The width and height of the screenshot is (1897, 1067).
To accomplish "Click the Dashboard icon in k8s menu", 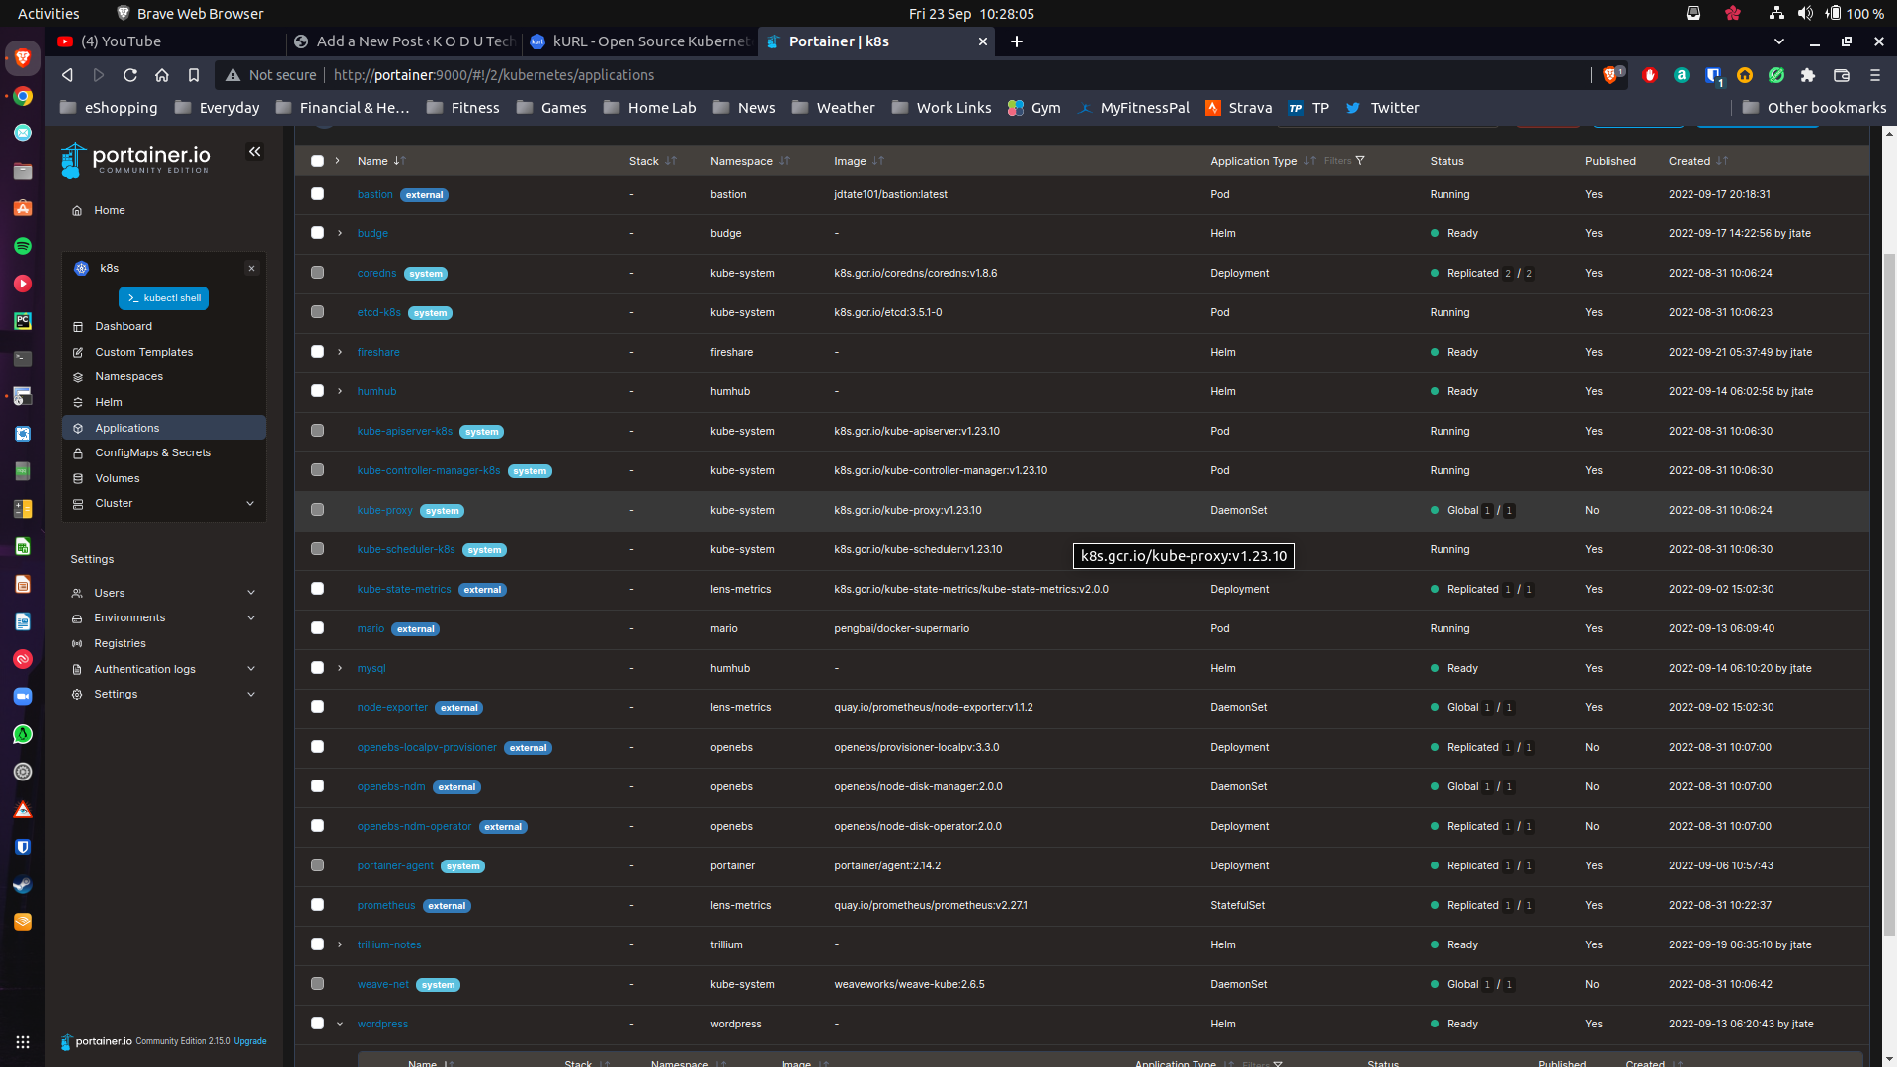I will 78,327.
